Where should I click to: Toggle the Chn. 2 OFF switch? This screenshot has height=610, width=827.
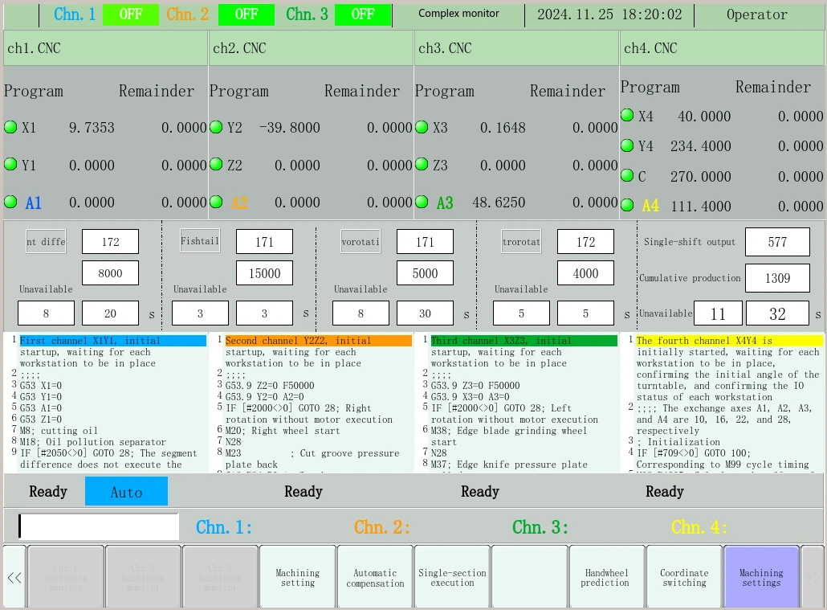coord(246,14)
